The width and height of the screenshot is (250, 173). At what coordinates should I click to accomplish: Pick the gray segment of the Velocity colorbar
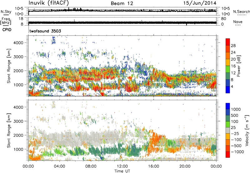pos(228,131)
